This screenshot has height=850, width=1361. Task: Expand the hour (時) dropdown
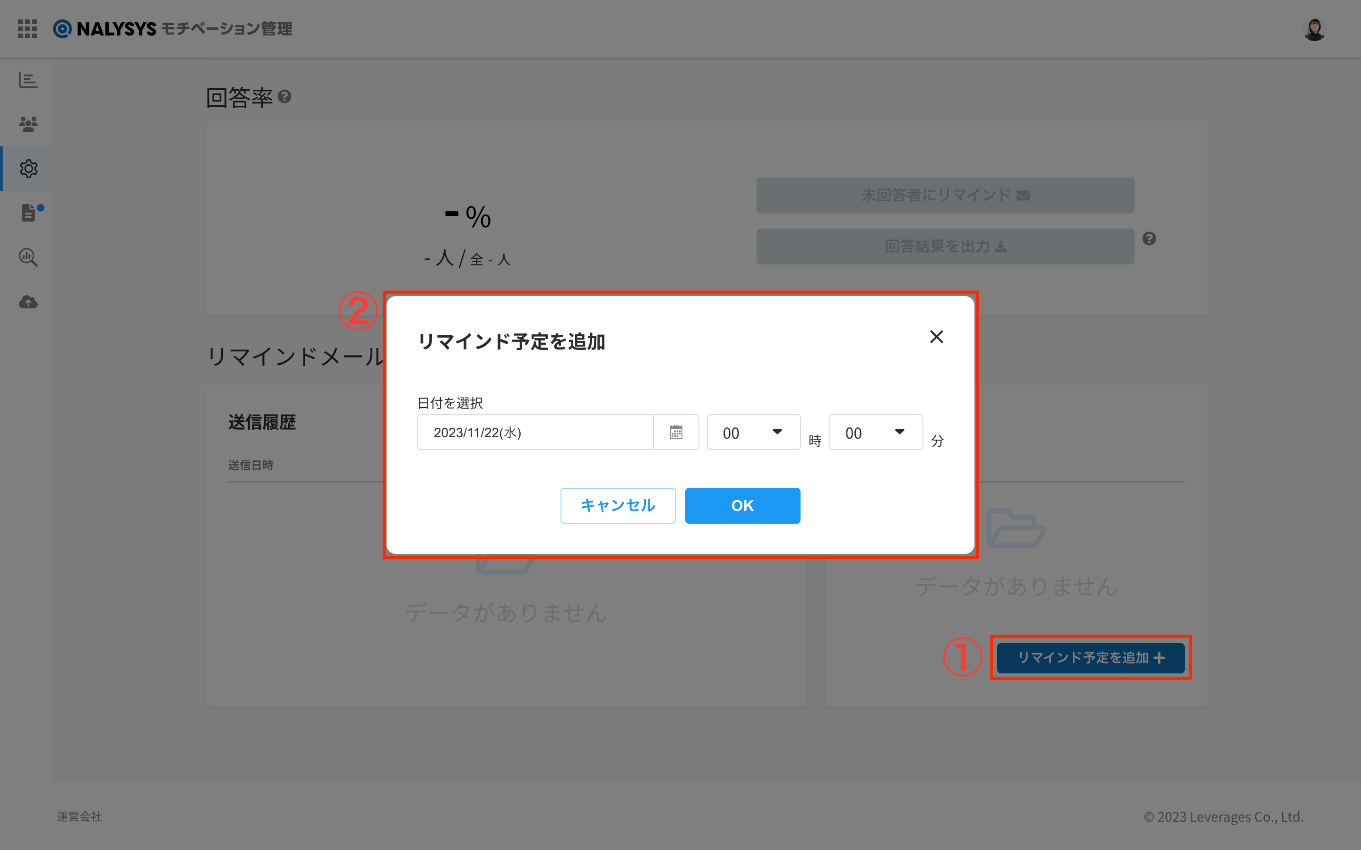coord(754,432)
